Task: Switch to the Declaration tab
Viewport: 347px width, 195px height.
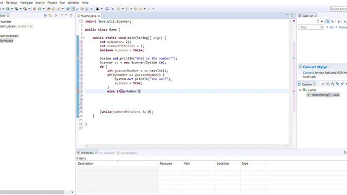Action: pos(127,153)
